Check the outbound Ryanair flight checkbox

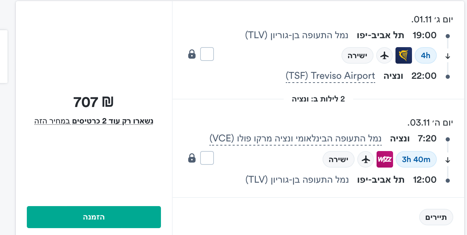(207, 54)
